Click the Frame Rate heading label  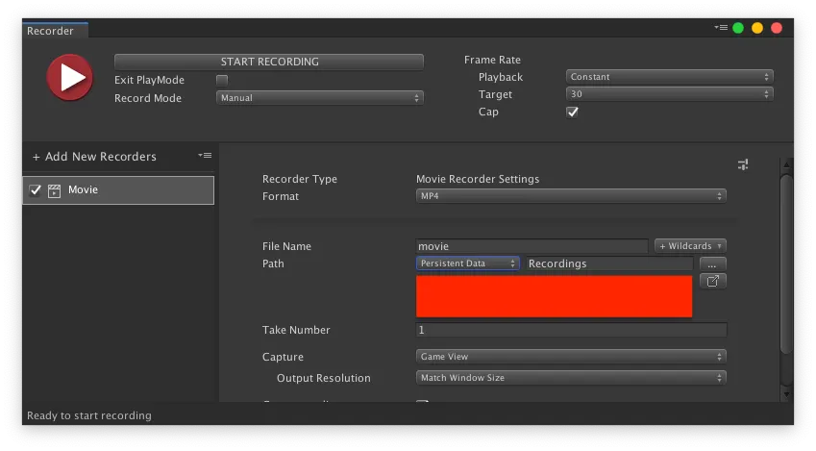[492, 60]
